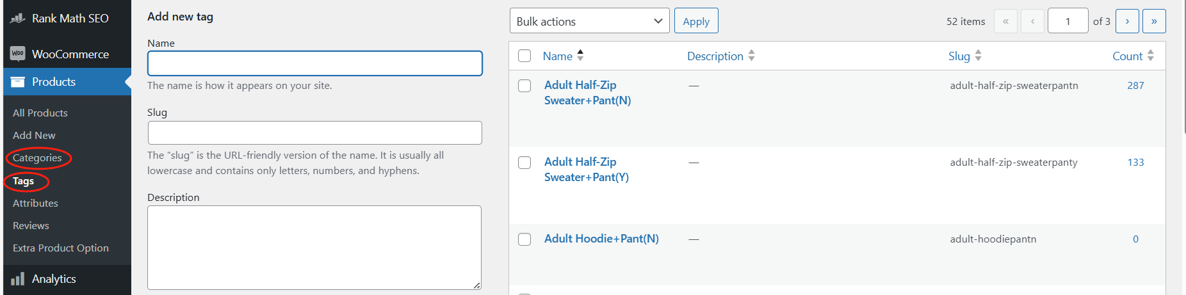
Task: Go to next page arrow button
Action: click(1127, 21)
